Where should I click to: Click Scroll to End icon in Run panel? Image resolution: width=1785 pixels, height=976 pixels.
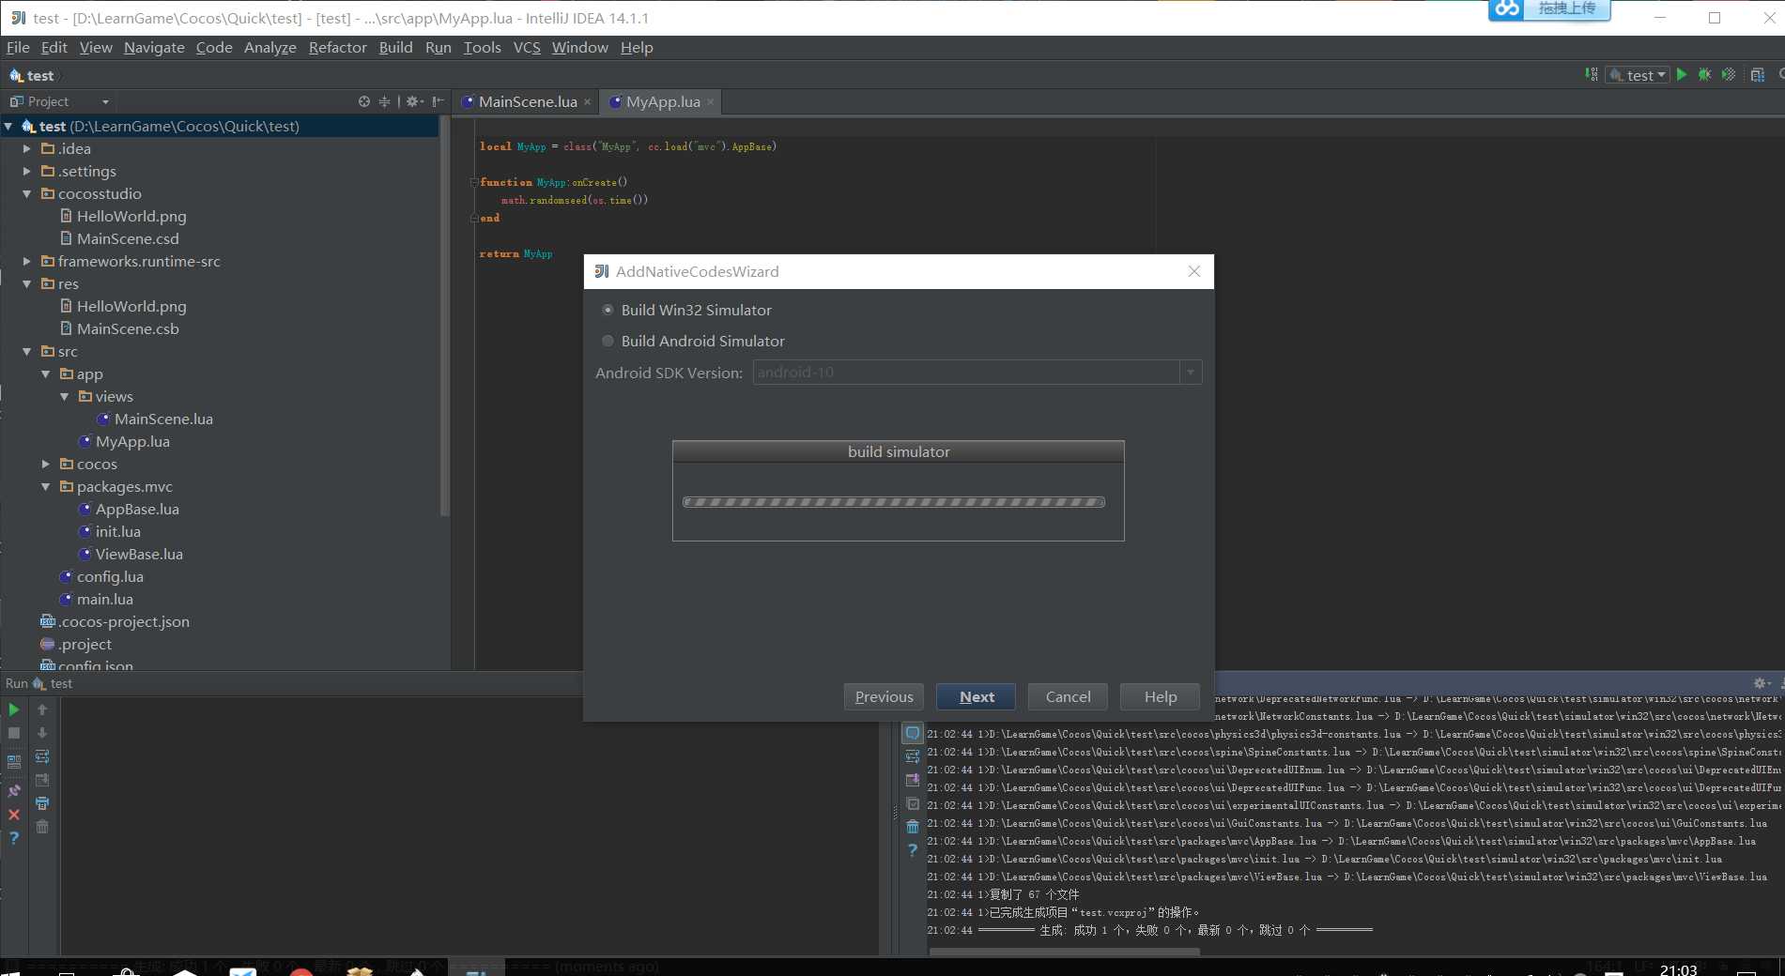click(x=42, y=780)
